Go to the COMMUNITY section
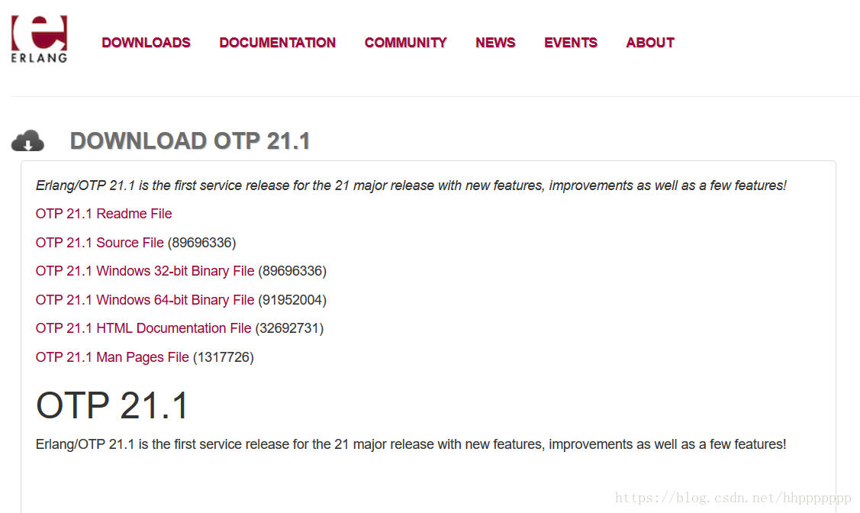The image size is (860, 513). [x=406, y=43]
